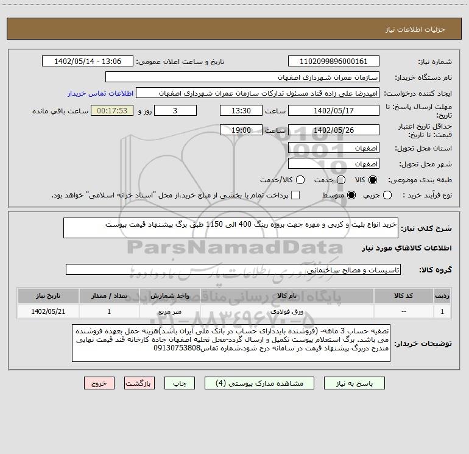The width and height of the screenshot is (469, 454).
Task: Click the چاپ print button
Action: tap(180, 383)
